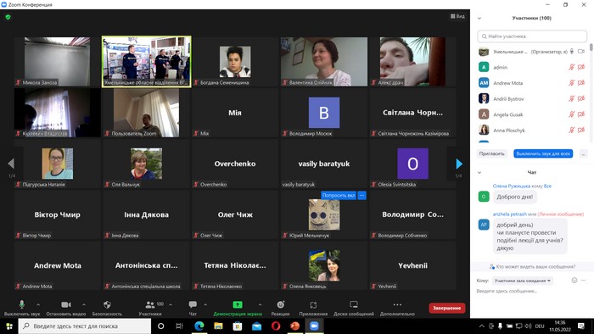Click the blue Mute All button
The width and height of the screenshot is (594, 334).
(x=543, y=154)
